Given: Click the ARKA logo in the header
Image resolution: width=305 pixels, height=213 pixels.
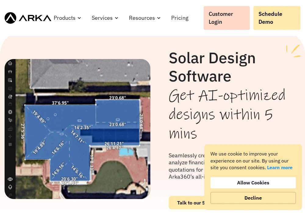Looking at the screenshot, I should [28, 18].
